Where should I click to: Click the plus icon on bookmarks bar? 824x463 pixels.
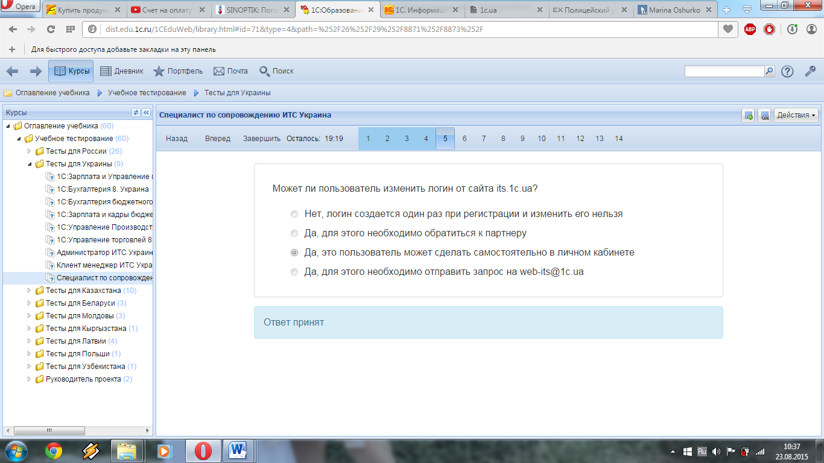coord(12,49)
